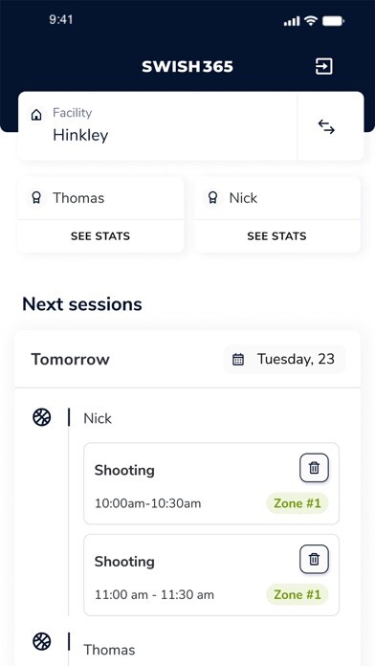Viewport: 375px width, 666px height.
Task: Open the Tuesday, 23 date picker
Action: click(x=284, y=360)
